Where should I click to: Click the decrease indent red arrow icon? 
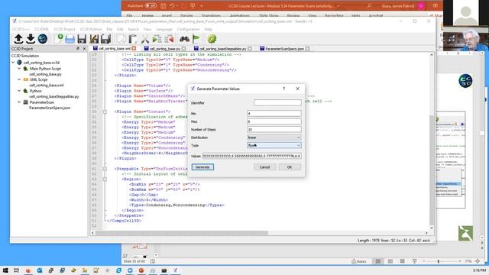(169, 39)
